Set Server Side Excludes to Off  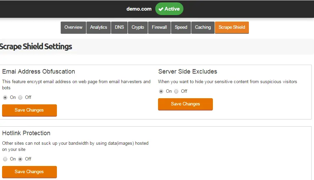pos(176,91)
